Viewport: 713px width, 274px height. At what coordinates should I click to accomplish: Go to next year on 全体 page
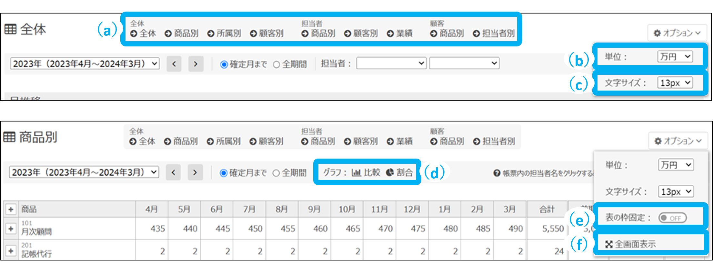196,64
